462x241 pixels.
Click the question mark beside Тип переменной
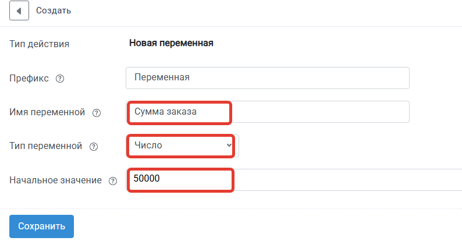click(x=94, y=147)
